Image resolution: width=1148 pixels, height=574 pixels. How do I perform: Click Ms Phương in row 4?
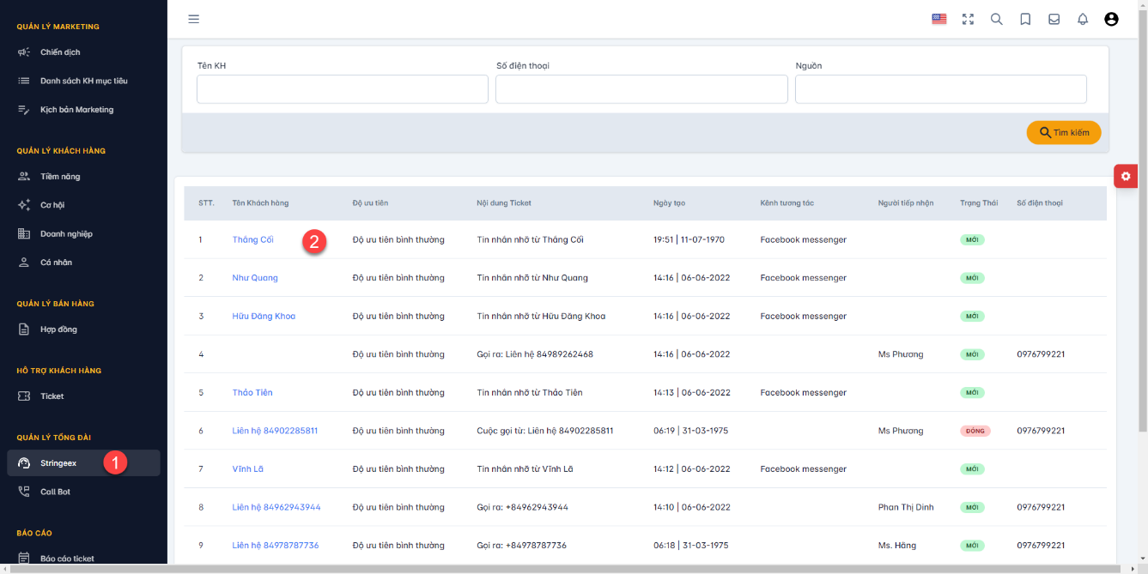click(901, 354)
